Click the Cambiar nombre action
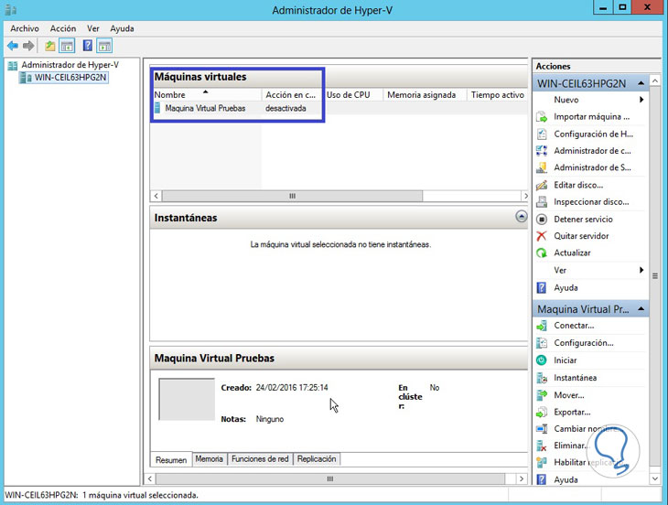This screenshot has height=505, width=668. click(x=587, y=429)
